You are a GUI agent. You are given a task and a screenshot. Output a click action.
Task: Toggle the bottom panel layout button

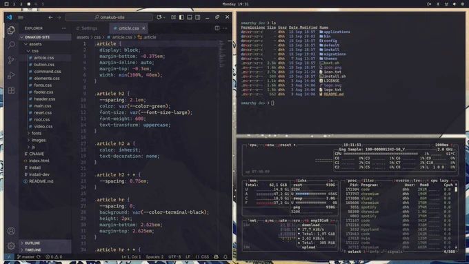click(190, 17)
